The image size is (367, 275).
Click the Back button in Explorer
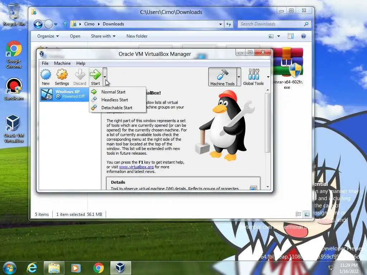point(38,24)
